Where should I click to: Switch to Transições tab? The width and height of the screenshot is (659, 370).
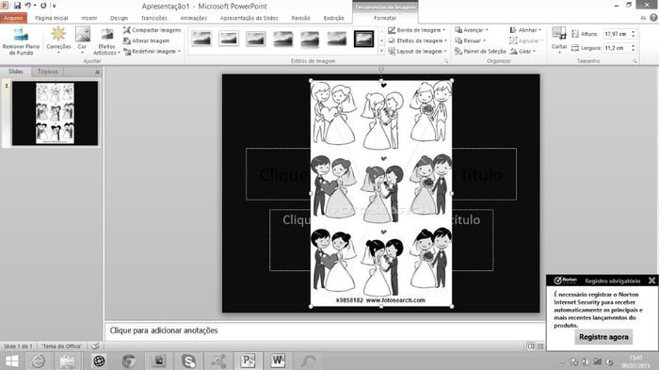click(153, 18)
